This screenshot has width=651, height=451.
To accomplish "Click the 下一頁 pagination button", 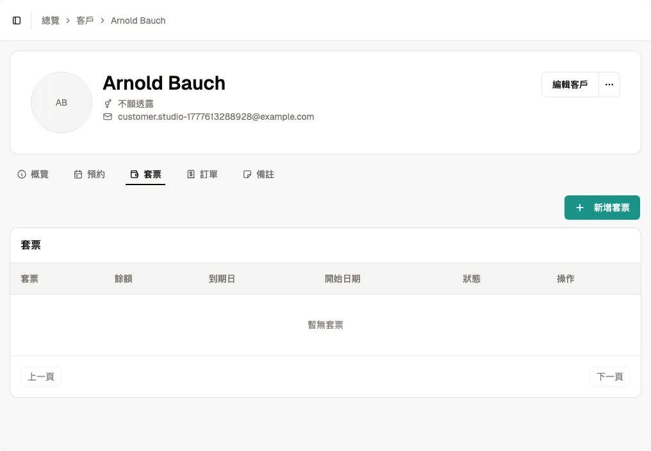I will click(x=610, y=377).
